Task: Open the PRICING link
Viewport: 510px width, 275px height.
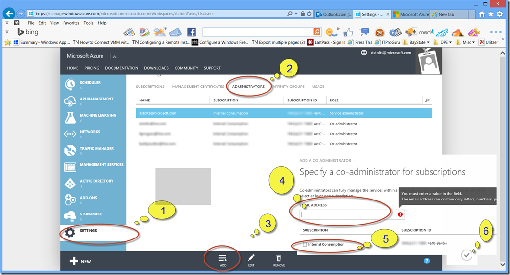Action: click(x=92, y=68)
